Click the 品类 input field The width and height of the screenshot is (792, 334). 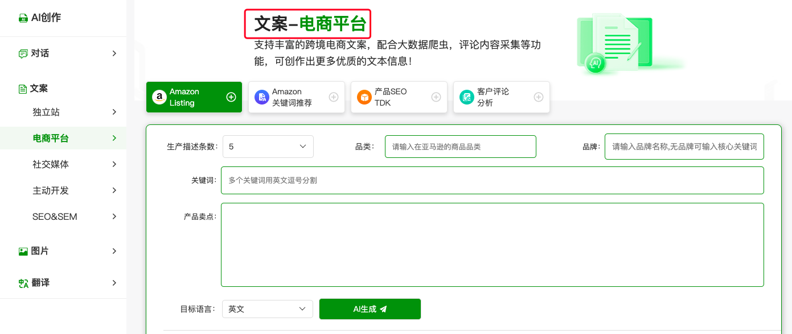coord(460,147)
